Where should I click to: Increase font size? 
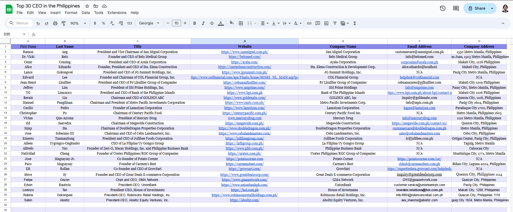click(185, 23)
